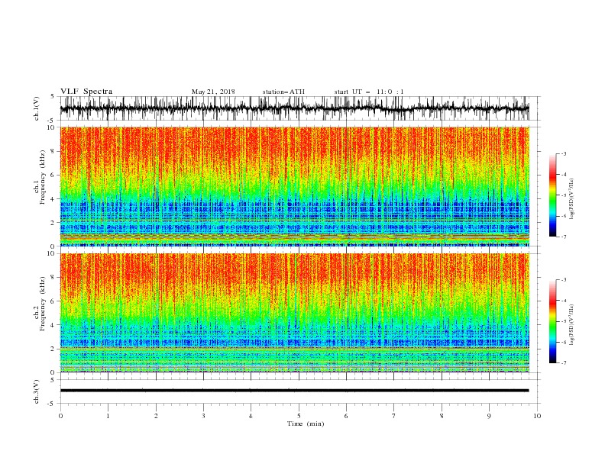This screenshot has width=605, height=467.
Task: Click the "Time (min)" axis title
Action: point(306,424)
